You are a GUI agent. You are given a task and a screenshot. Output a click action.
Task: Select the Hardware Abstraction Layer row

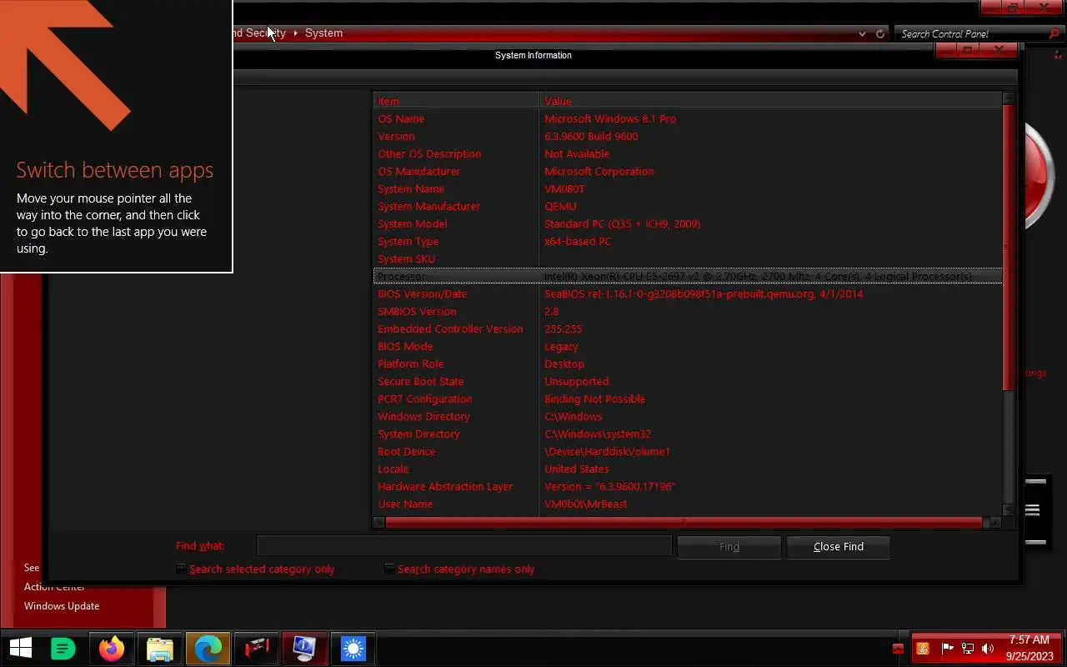click(688, 486)
